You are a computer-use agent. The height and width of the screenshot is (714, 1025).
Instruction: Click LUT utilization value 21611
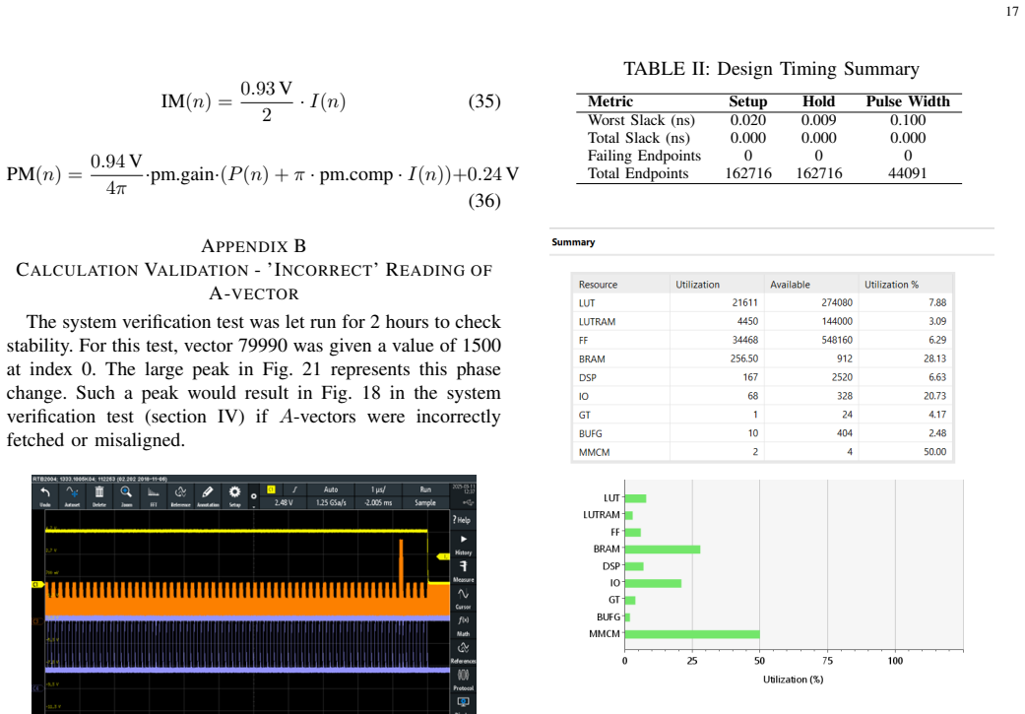[x=744, y=302]
